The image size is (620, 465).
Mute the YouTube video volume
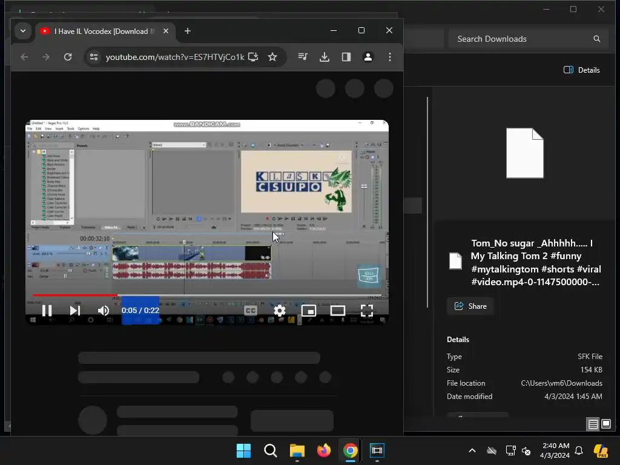click(x=103, y=311)
